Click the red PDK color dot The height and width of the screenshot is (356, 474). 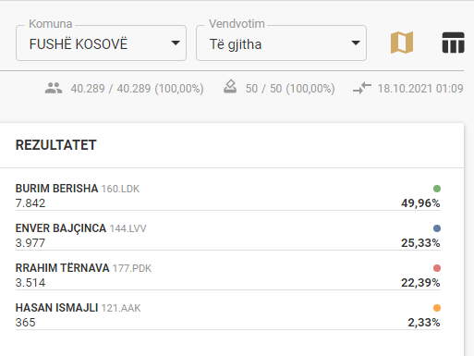437,268
